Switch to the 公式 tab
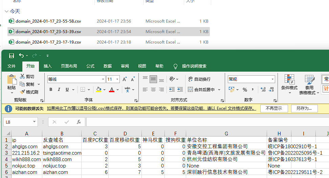This screenshot has height=178, width=329. pyautogui.click(x=90, y=66)
